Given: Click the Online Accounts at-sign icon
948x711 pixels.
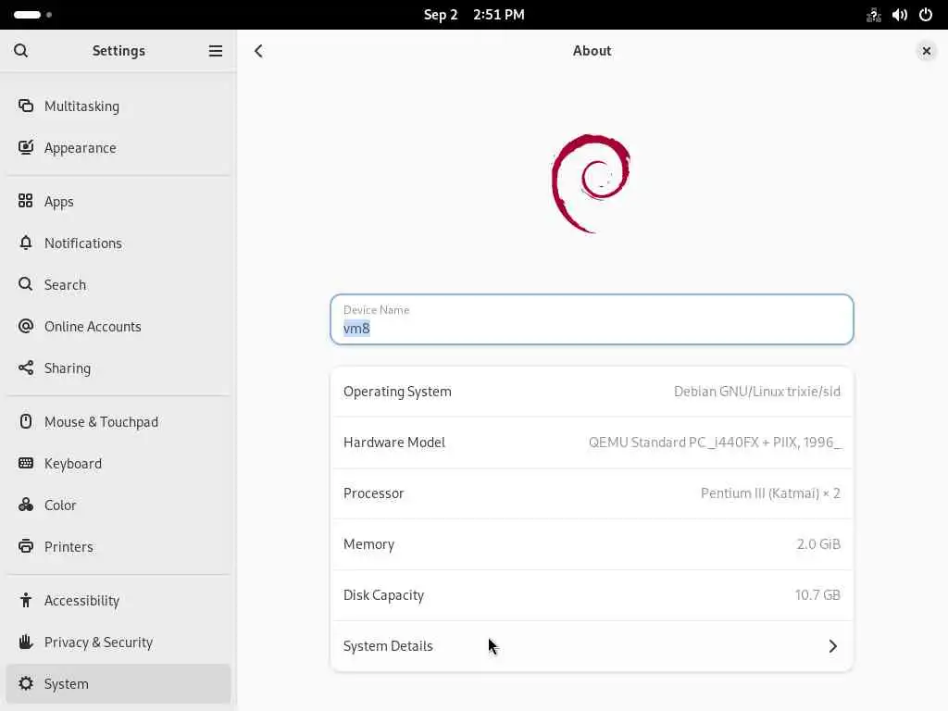Looking at the screenshot, I should [x=25, y=326].
